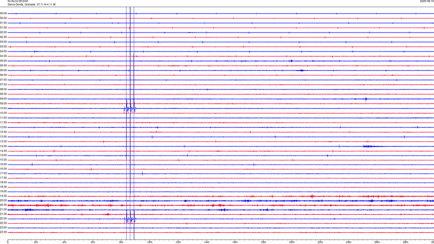The height and width of the screenshot is (244, 434).
Task: Select the 06:00 time row label
Action: click(4, 70)
